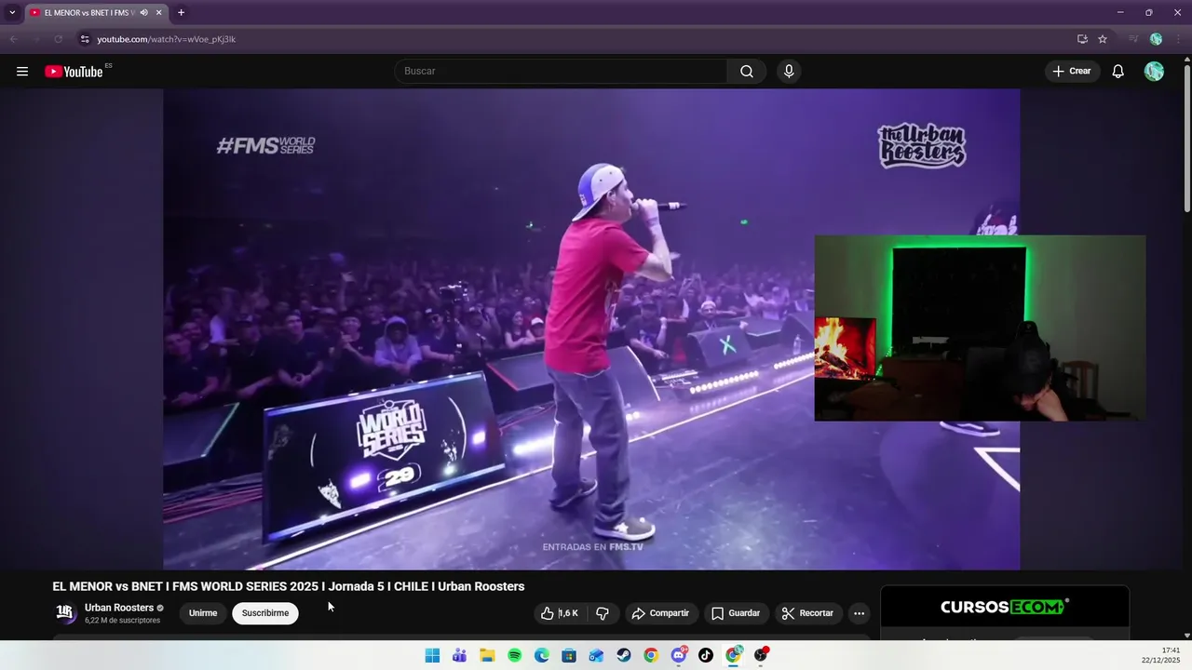Image resolution: width=1192 pixels, height=670 pixels.
Task: Select the EL MENOR vs BNET tab
Action: click(88, 12)
